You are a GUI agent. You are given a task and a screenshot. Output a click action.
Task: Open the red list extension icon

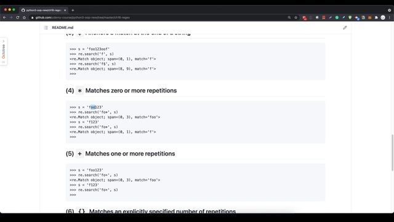324,18
